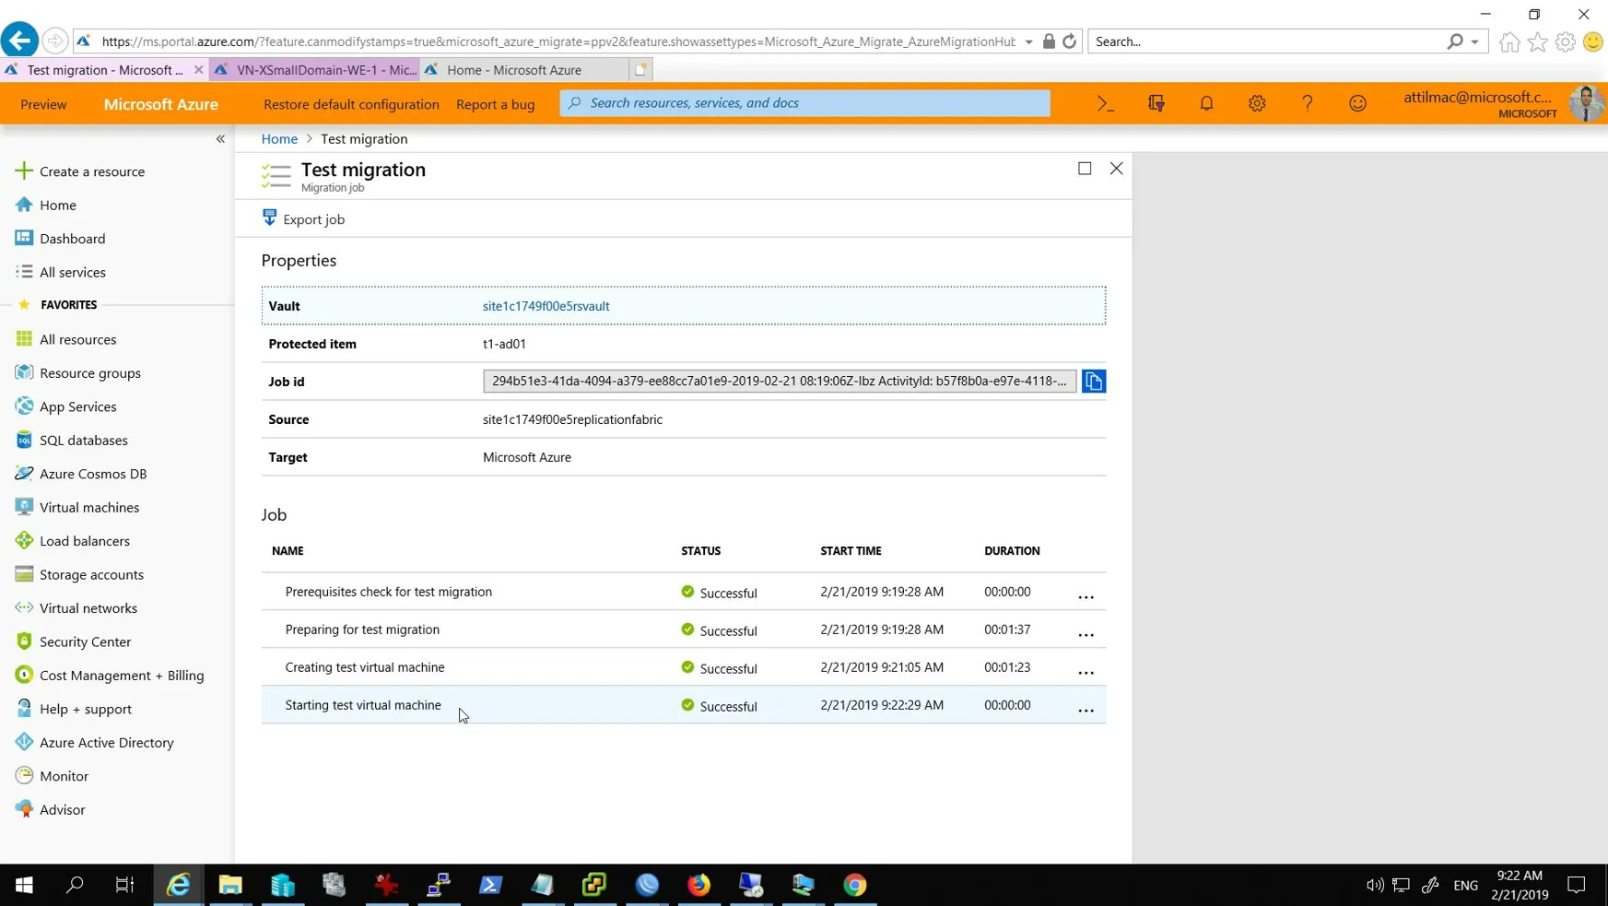Click the Help + support icon
The width and height of the screenshot is (1608, 906).
24,709
